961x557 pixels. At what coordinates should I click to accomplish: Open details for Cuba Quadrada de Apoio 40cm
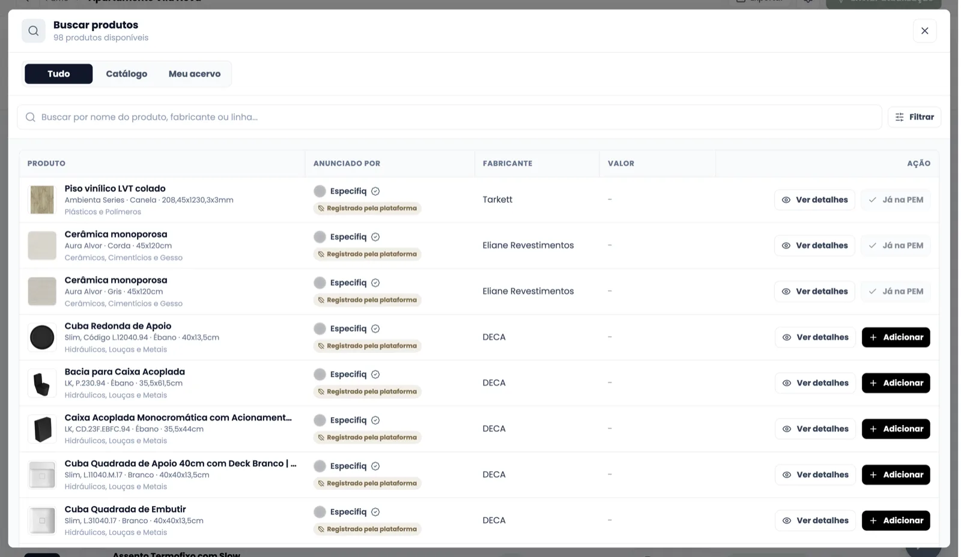point(815,475)
